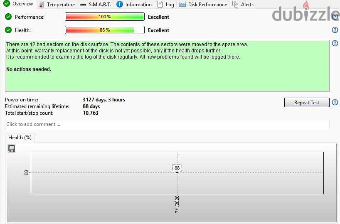Click the Performance 100 % bar
Screen dimensions: 340x224
pos(105,17)
